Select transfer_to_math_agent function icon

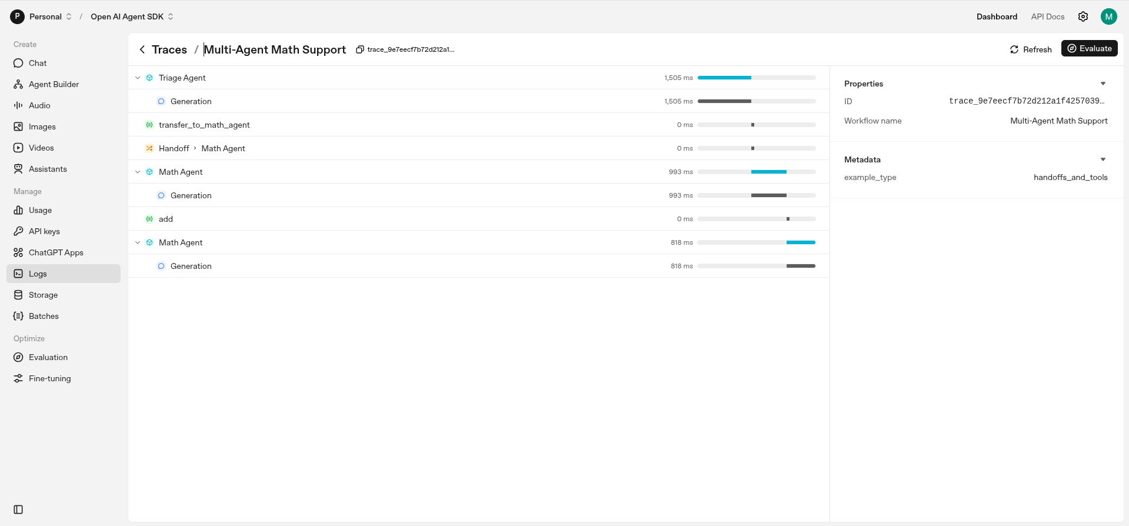[x=149, y=125]
